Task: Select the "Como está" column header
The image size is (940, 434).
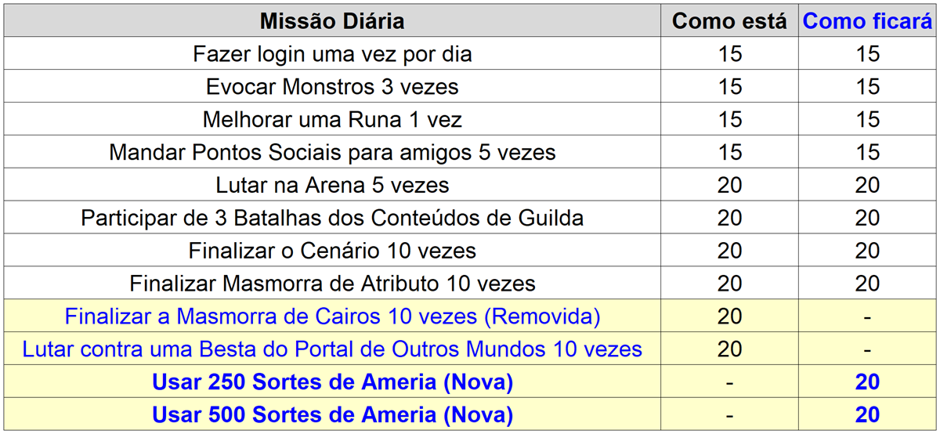Action: [x=729, y=21]
